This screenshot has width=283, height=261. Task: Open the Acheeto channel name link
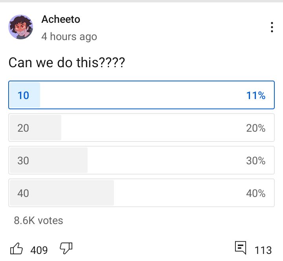pyautogui.click(x=61, y=19)
